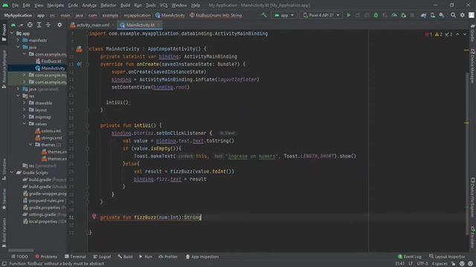The width and height of the screenshot is (476, 267).
Task: Click the editor vertical scrollbar
Action: (x=467, y=153)
